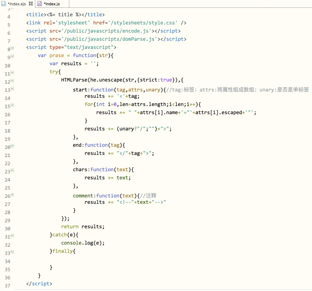The width and height of the screenshot is (312, 291).
Task: Click the "text/javascript" type value
Action: pyautogui.click(x=89, y=47)
